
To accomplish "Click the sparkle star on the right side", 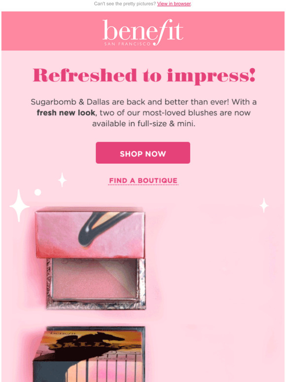I will (x=264, y=205).
